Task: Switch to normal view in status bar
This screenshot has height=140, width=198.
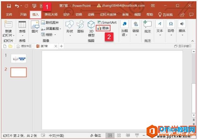Action: [110, 135]
